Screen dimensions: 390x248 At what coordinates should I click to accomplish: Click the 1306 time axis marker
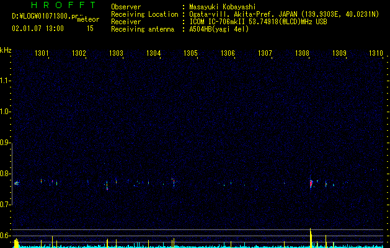(x=228, y=53)
